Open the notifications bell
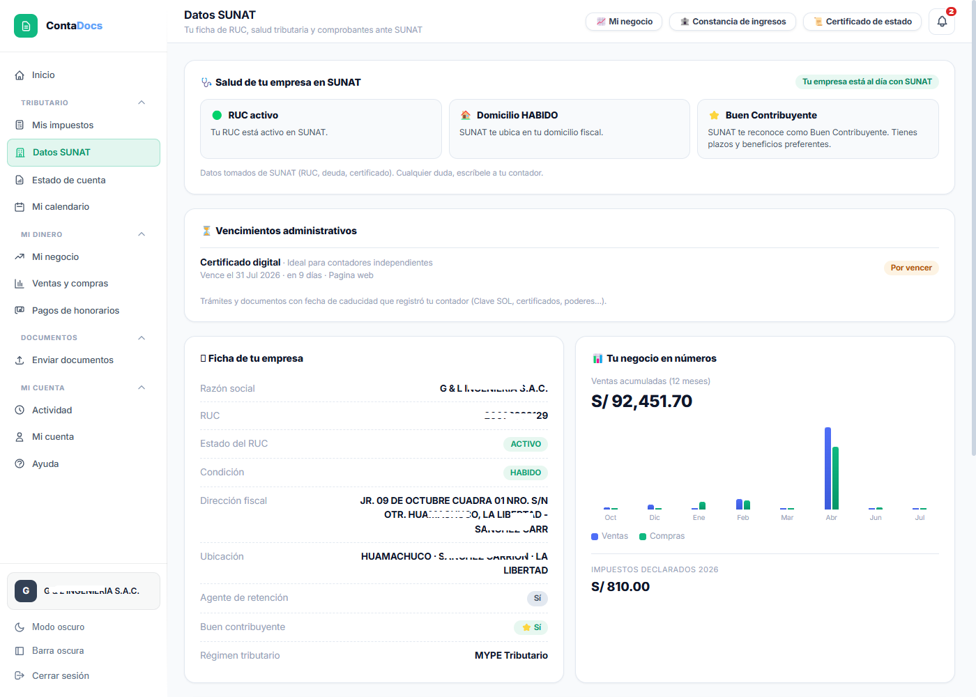This screenshot has height=697, width=976. pyautogui.click(x=942, y=22)
